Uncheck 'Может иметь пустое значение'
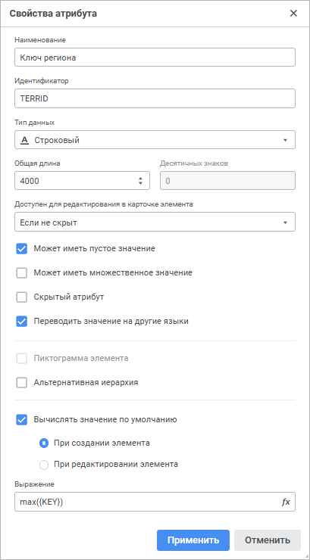The height and width of the screenshot is (560, 310). [x=22, y=248]
